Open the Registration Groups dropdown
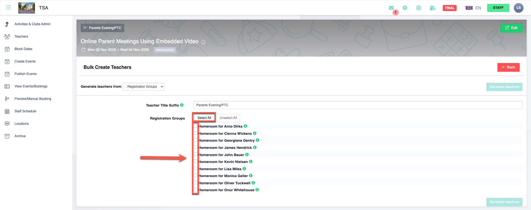Image resolution: width=531 pixels, height=210 pixels. coord(144,87)
